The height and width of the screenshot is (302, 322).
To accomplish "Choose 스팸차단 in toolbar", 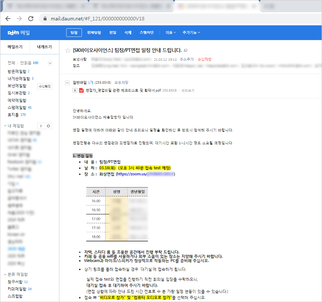I will [147, 33].
